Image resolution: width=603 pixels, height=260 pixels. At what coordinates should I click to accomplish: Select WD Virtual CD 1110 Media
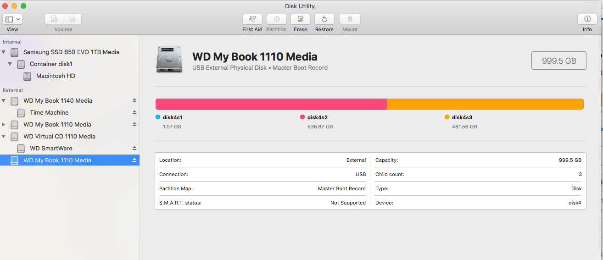click(59, 137)
